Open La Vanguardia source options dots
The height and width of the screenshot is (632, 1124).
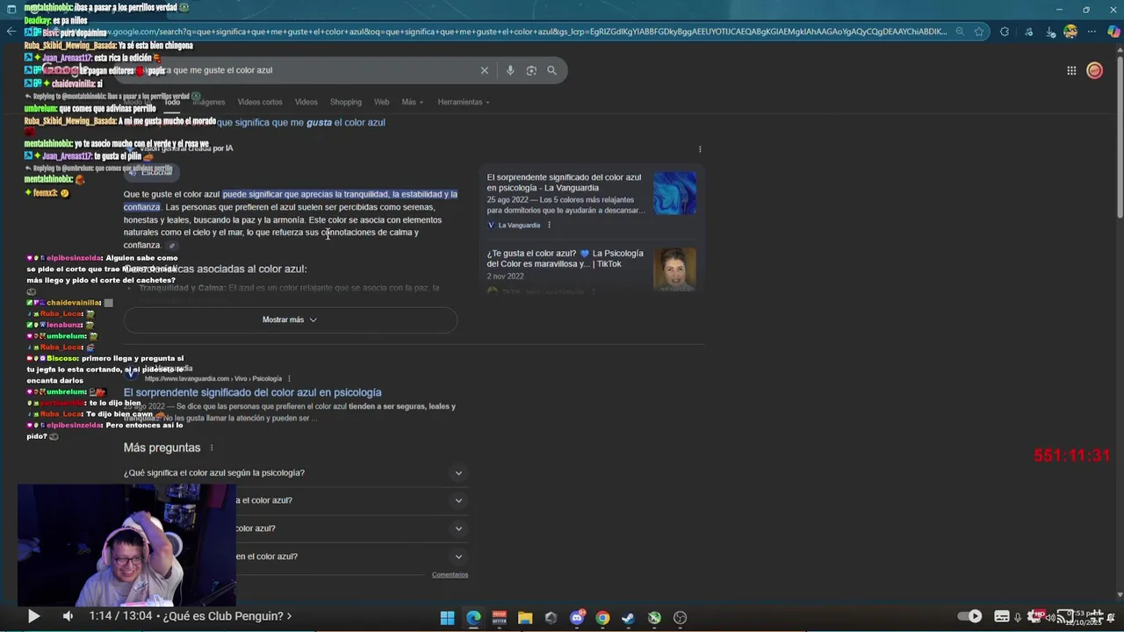[549, 225]
